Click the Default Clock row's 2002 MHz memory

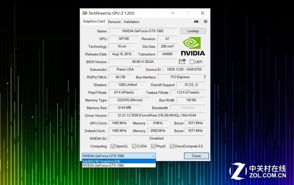coord(158,131)
